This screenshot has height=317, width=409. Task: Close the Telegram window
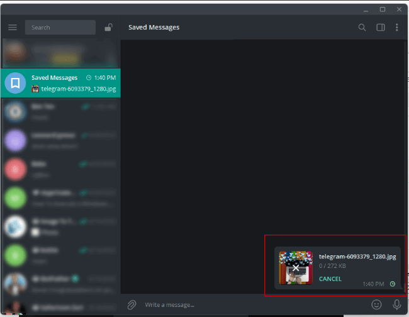(399, 9)
